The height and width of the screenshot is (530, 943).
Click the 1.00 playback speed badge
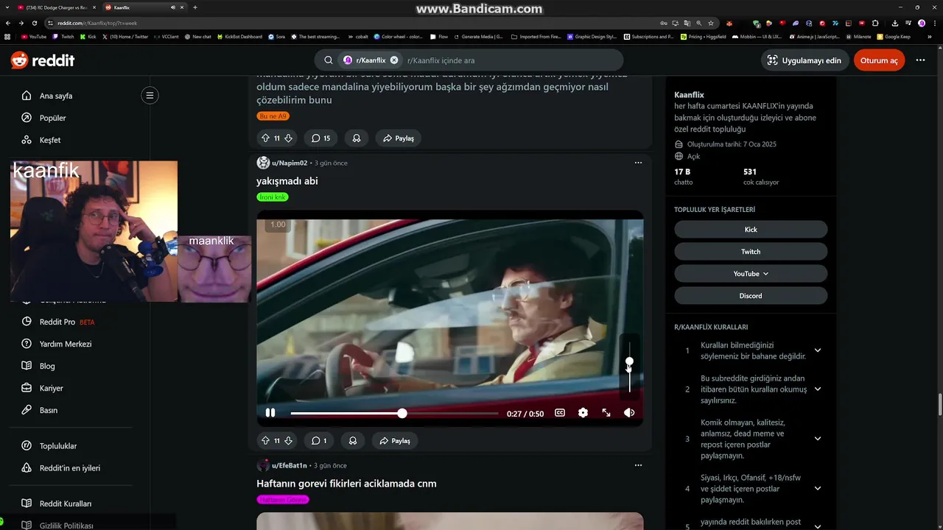pos(278,225)
